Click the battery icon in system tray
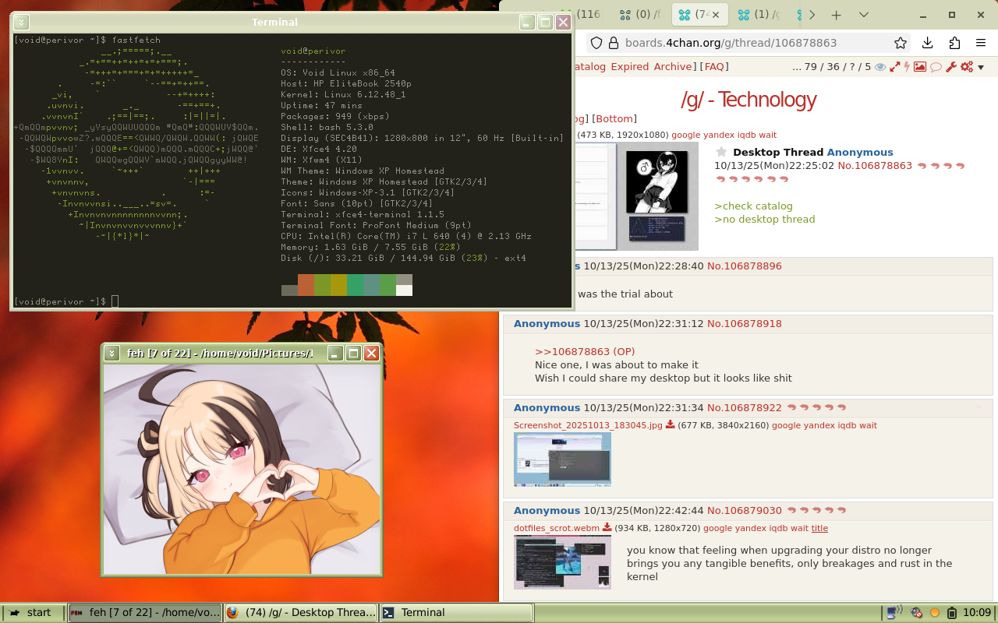The height and width of the screenshot is (623, 998). pyautogui.click(x=952, y=613)
